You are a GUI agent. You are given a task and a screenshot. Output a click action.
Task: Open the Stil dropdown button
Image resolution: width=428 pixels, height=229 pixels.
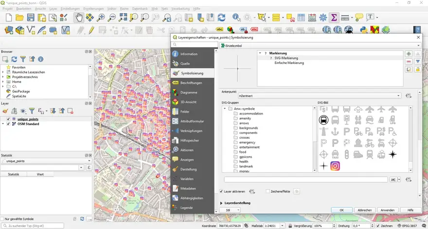(231, 210)
